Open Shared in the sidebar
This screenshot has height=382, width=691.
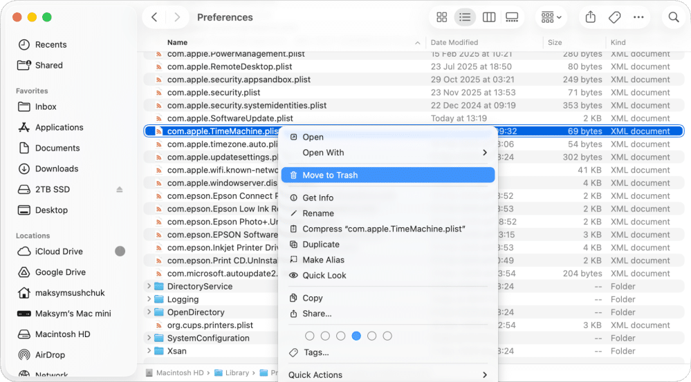pyautogui.click(x=39, y=65)
